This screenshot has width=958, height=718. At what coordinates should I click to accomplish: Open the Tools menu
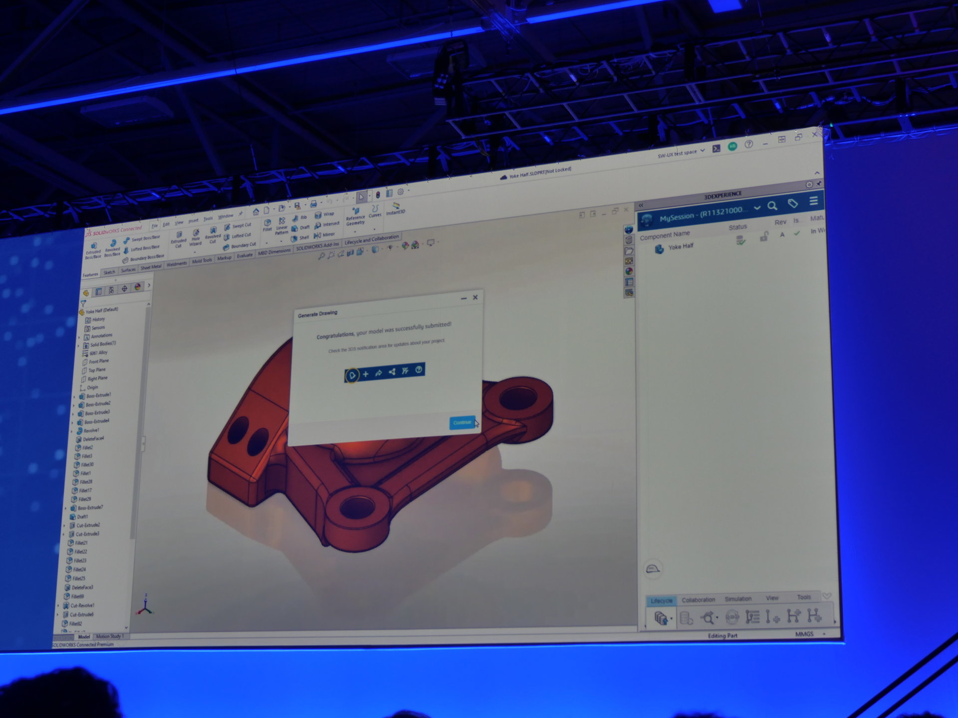coord(208,218)
